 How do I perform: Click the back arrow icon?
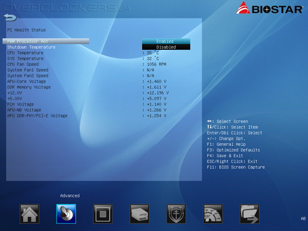10,17
